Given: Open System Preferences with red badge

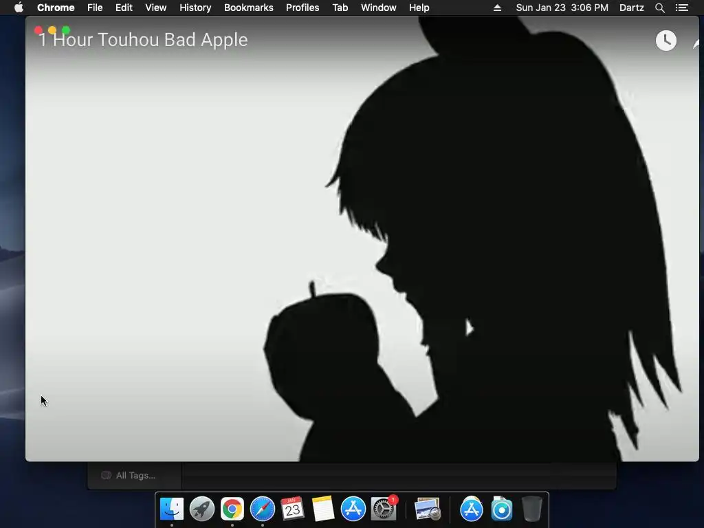Looking at the screenshot, I should (x=384, y=508).
